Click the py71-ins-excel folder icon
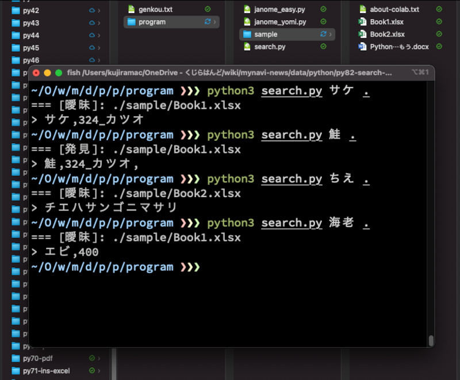Image resolution: width=460 pixels, height=380 pixels. (x=16, y=371)
